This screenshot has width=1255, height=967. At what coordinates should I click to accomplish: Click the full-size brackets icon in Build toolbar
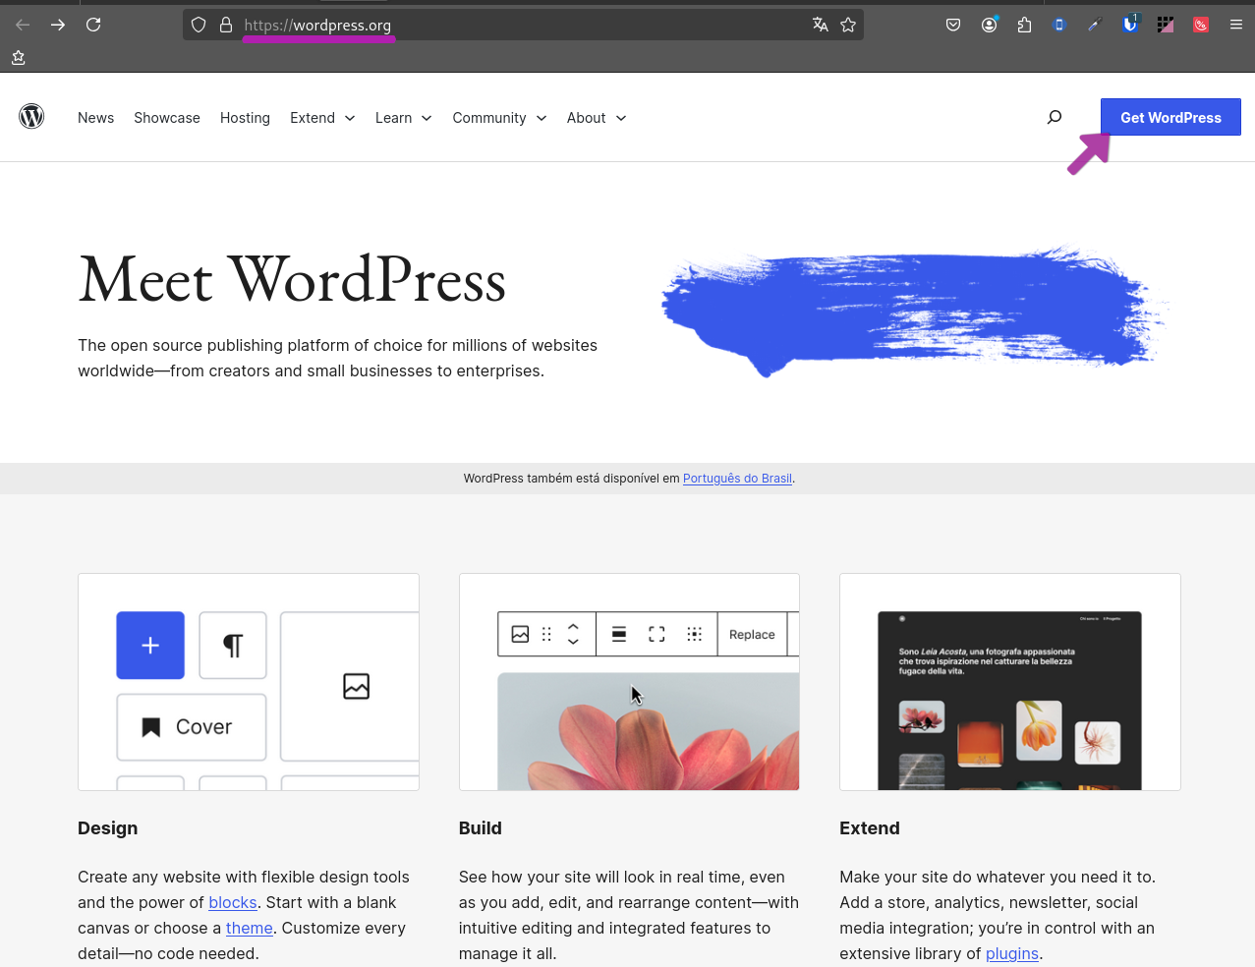(656, 635)
